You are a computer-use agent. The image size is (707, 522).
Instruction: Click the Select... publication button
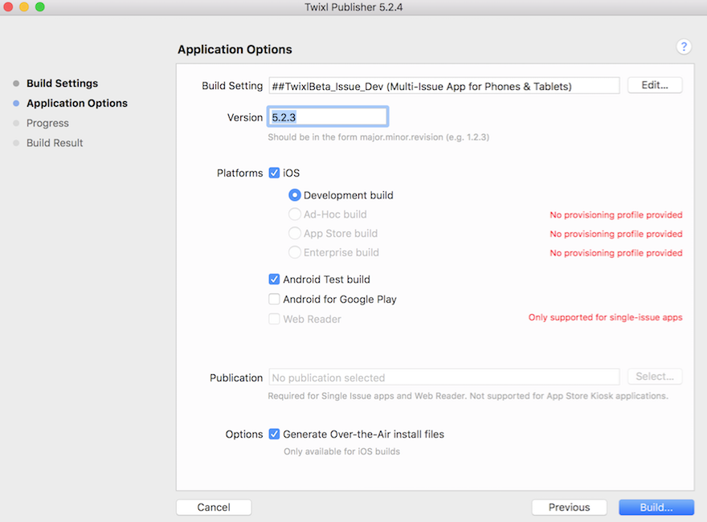pos(655,377)
